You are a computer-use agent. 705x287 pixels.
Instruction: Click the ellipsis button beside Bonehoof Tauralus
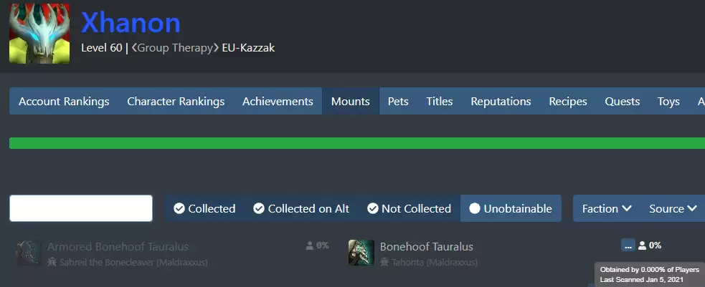coord(628,245)
